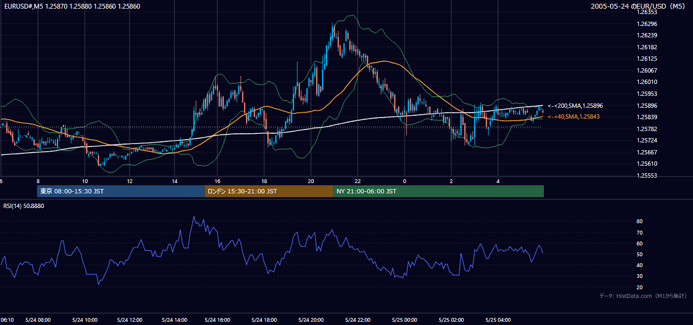Click the London 15:30-21:00 JST session bar
This screenshot has width=693, height=325.
[x=269, y=191]
